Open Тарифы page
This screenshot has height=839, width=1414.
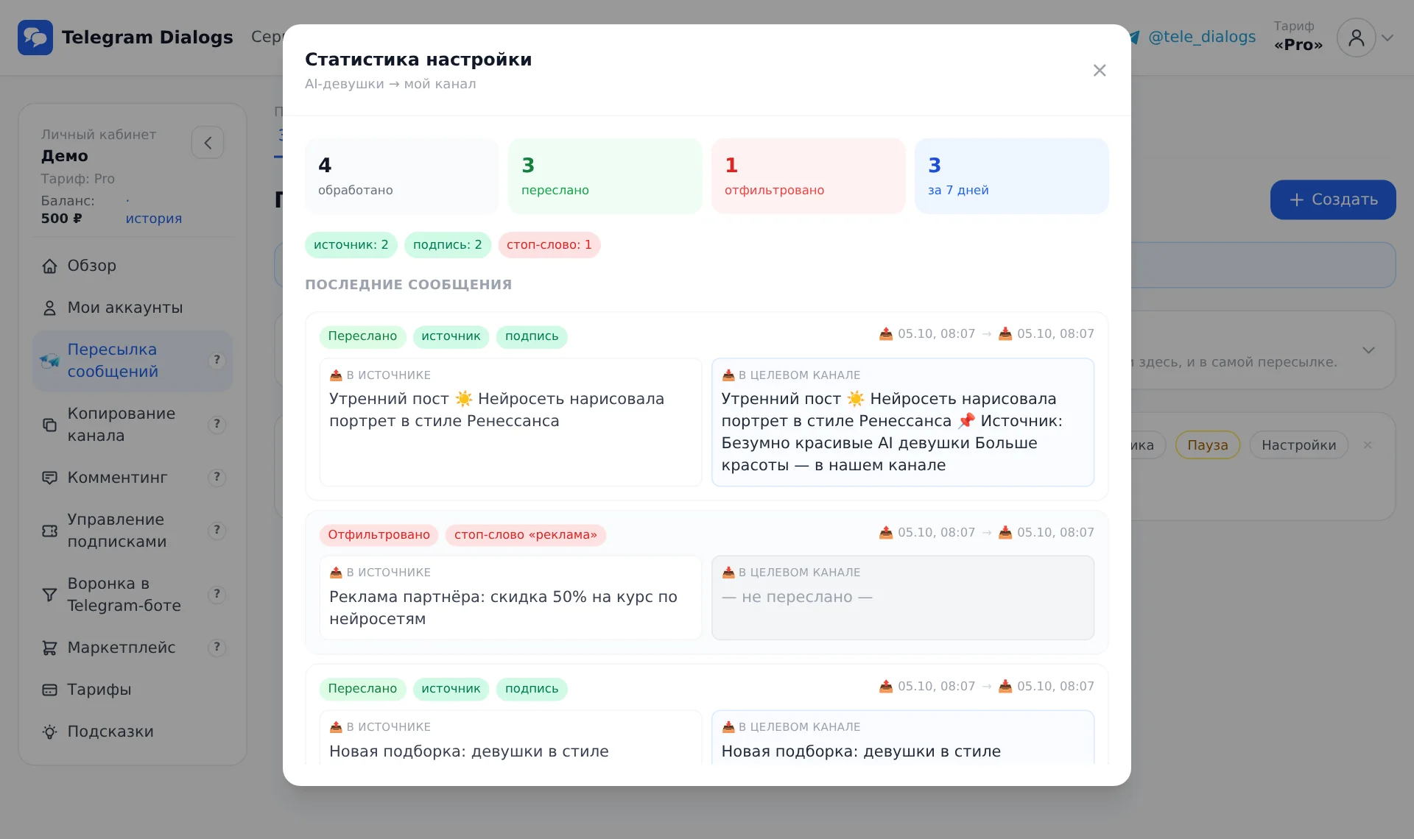[133, 690]
